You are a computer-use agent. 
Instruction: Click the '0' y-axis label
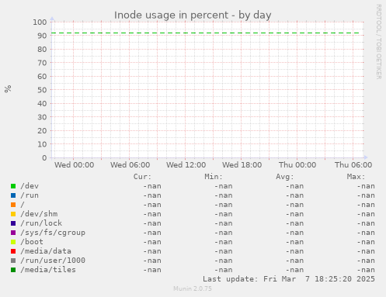click(x=44, y=157)
